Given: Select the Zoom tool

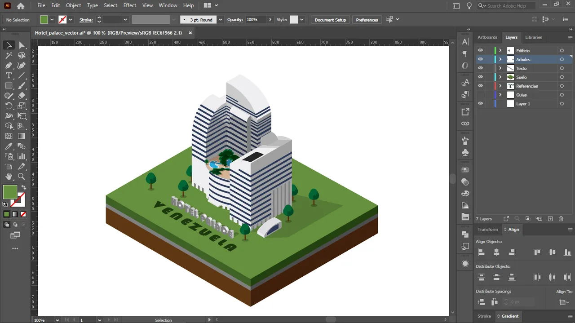Looking at the screenshot, I should 22,177.
